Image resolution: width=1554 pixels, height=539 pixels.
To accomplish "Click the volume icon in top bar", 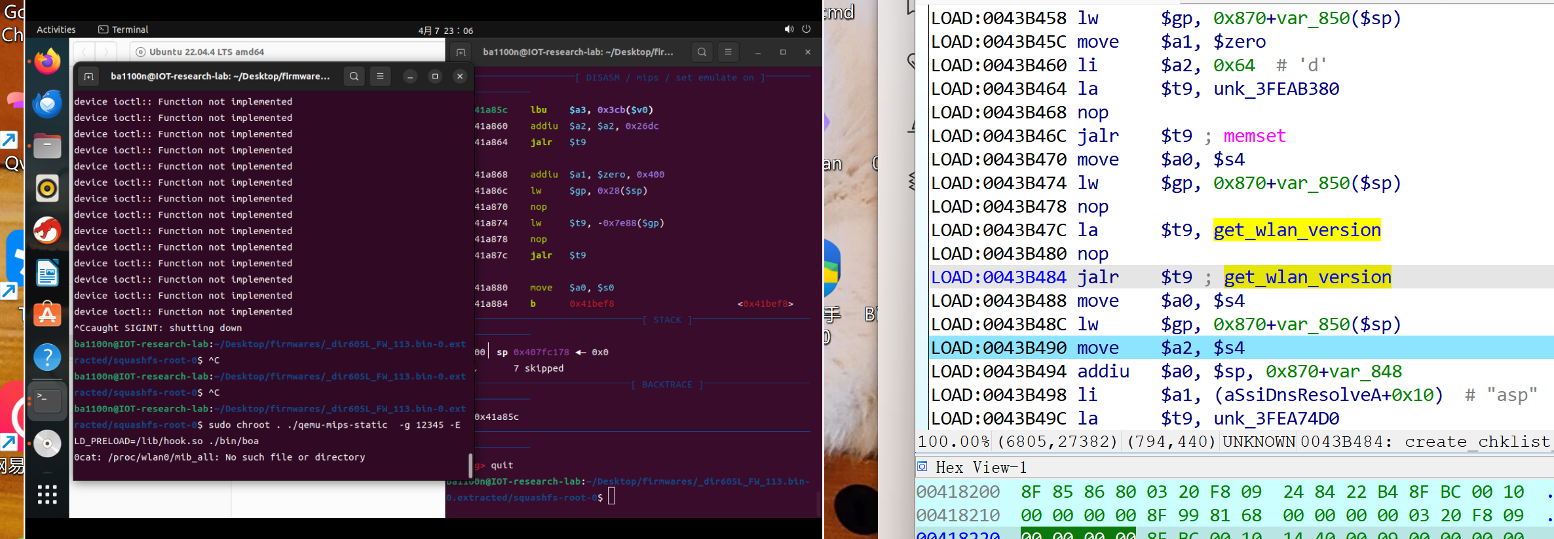I will [x=789, y=29].
